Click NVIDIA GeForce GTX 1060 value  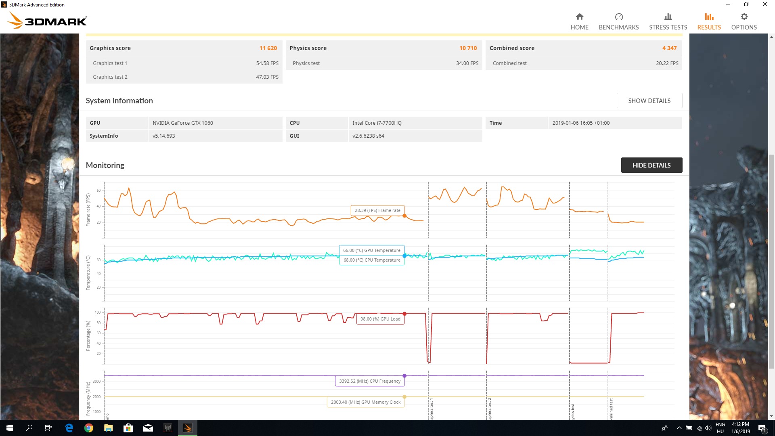click(183, 123)
